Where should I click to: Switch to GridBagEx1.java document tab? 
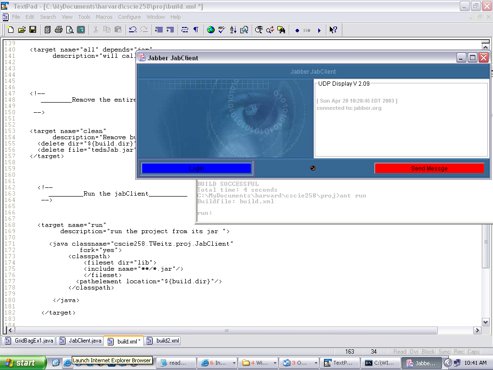29,341
